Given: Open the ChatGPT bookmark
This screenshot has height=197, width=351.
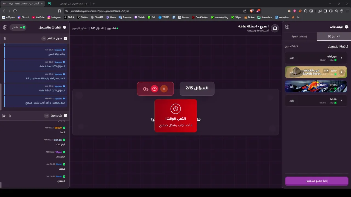Looking at the screenshot, I should click(97, 17).
